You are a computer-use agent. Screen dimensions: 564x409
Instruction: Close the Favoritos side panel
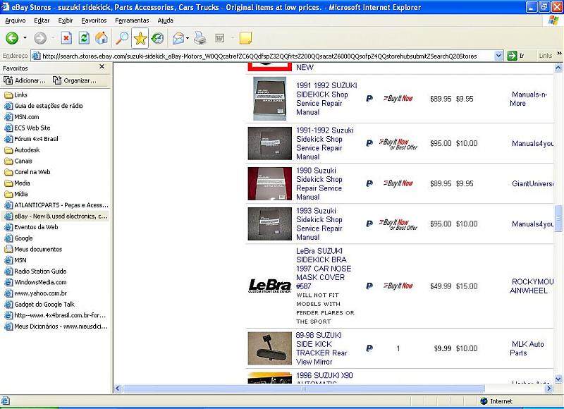[x=102, y=66]
